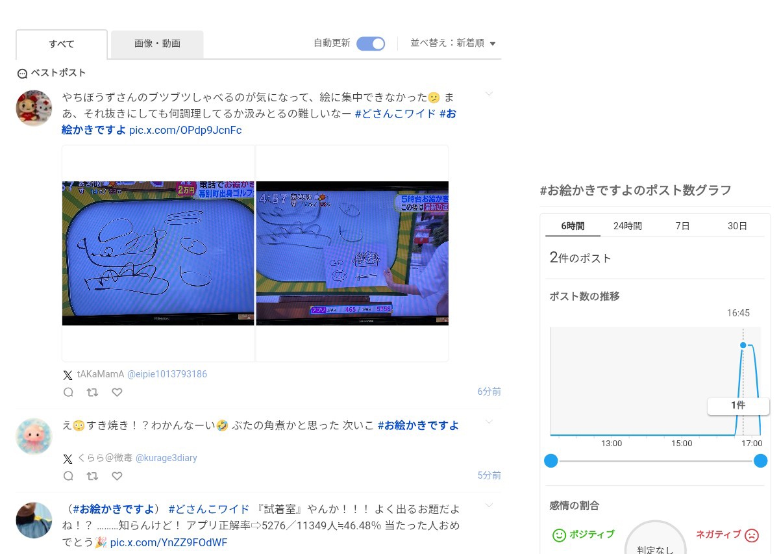779x554 pixels.
Task: Select the 24時間 graph range tab
Action: pos(628,226)
